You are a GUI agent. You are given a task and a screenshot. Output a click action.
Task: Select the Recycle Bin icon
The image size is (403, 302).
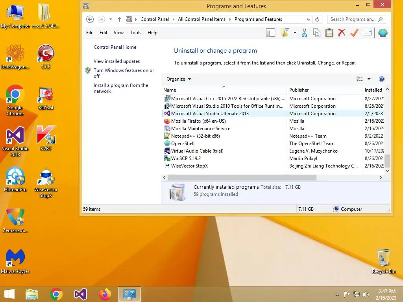(383, 261)
